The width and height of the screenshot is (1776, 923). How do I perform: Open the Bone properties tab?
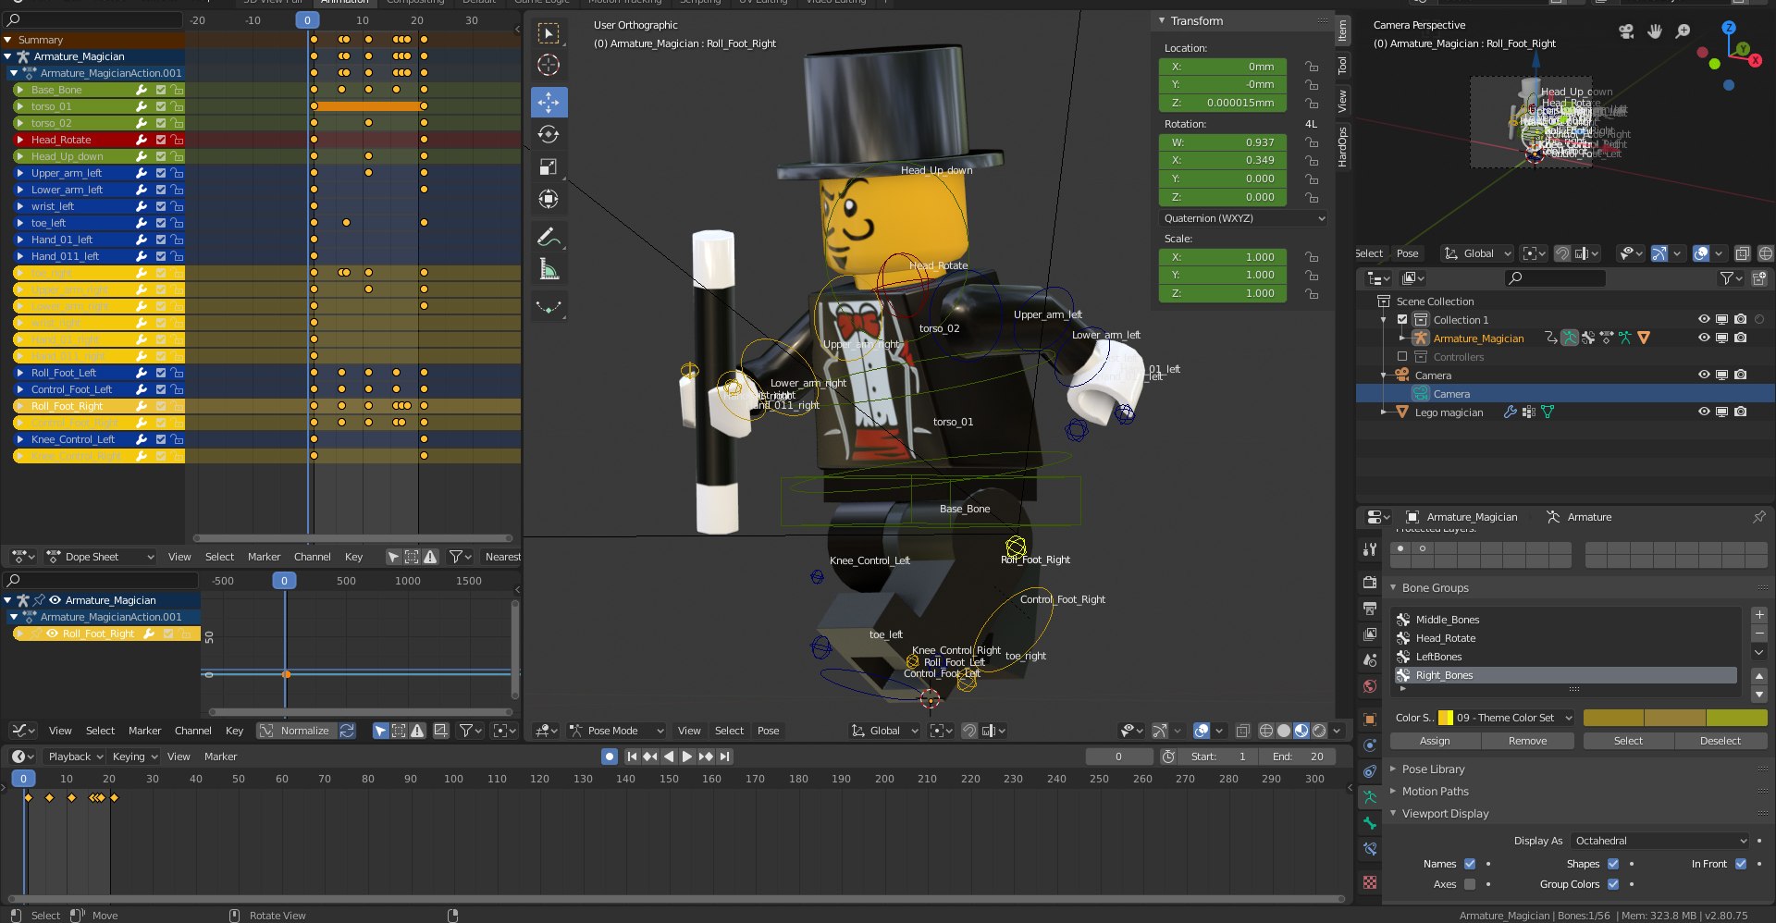1370,822
